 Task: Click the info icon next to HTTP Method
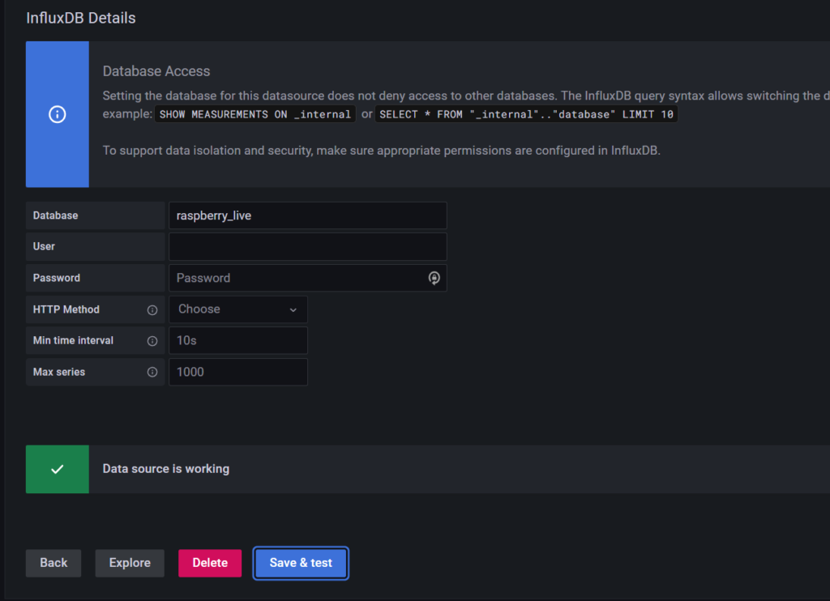pyautogui.click(x=152, y=309)
